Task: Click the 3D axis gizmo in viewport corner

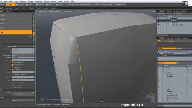Action: pos(42,100)
